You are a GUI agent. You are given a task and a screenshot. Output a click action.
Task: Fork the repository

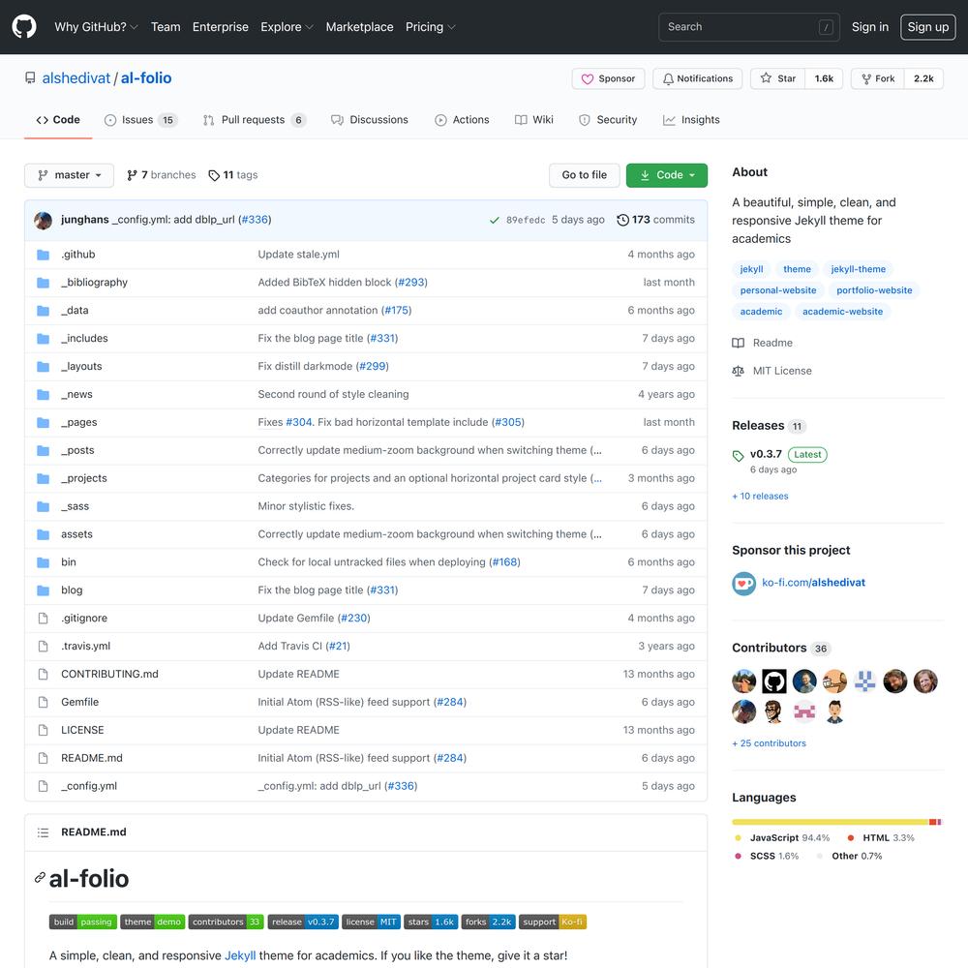click(877, 78)
